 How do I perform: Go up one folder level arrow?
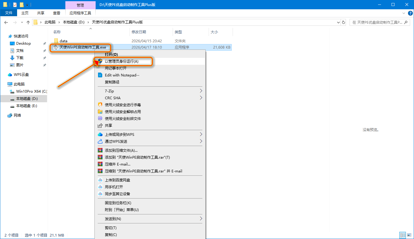point(28,22)
